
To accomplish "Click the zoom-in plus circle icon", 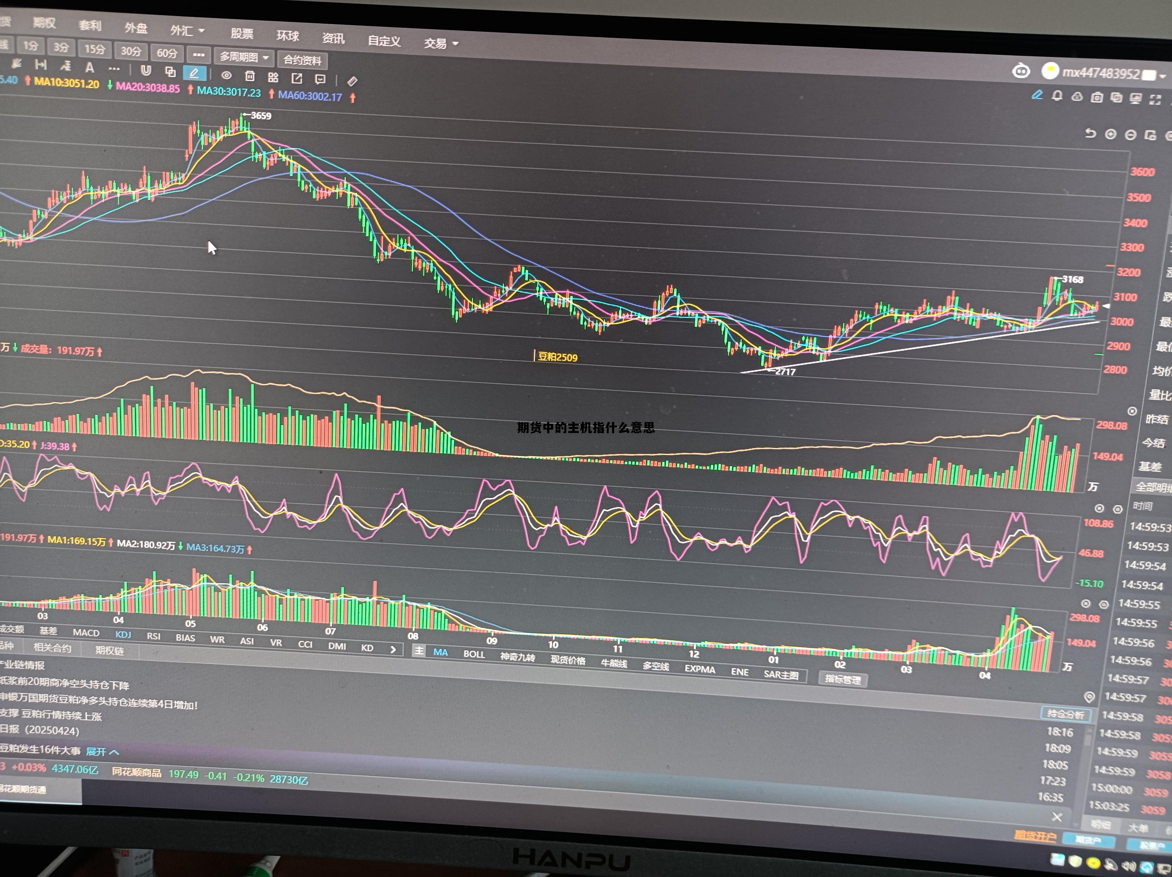I will 1110,135.
